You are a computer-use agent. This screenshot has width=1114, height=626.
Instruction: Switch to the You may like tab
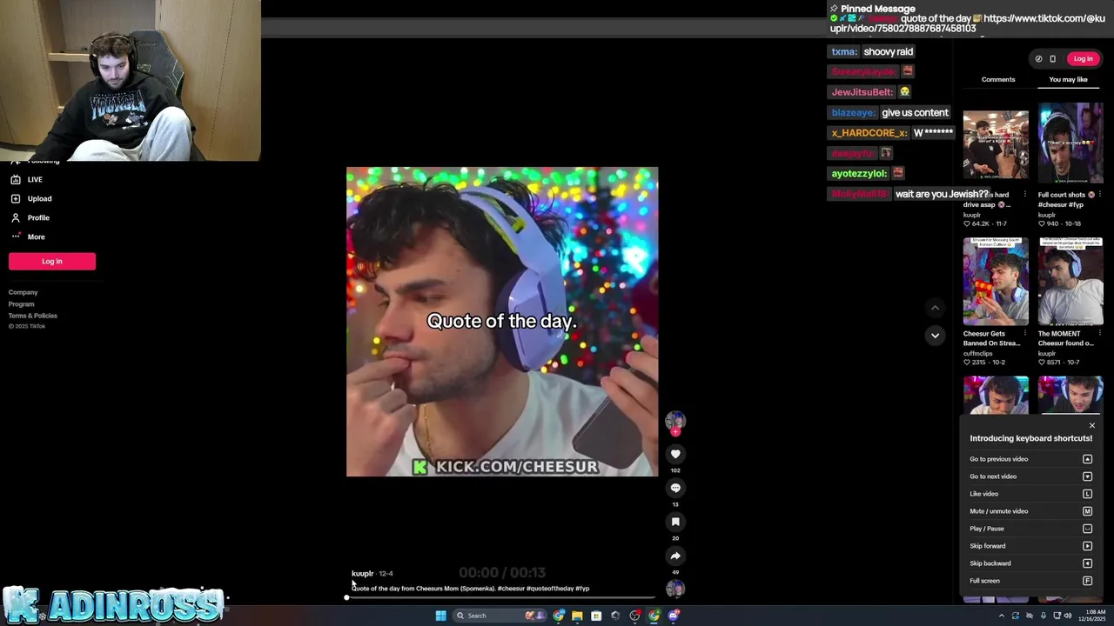pyautogui.click(x=1068, y=79)
